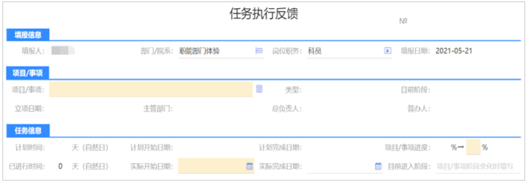Viewport: 527px width, 183px height.
Task: Open position picker icon beside 科员
Action: click(x=387, y=51)
